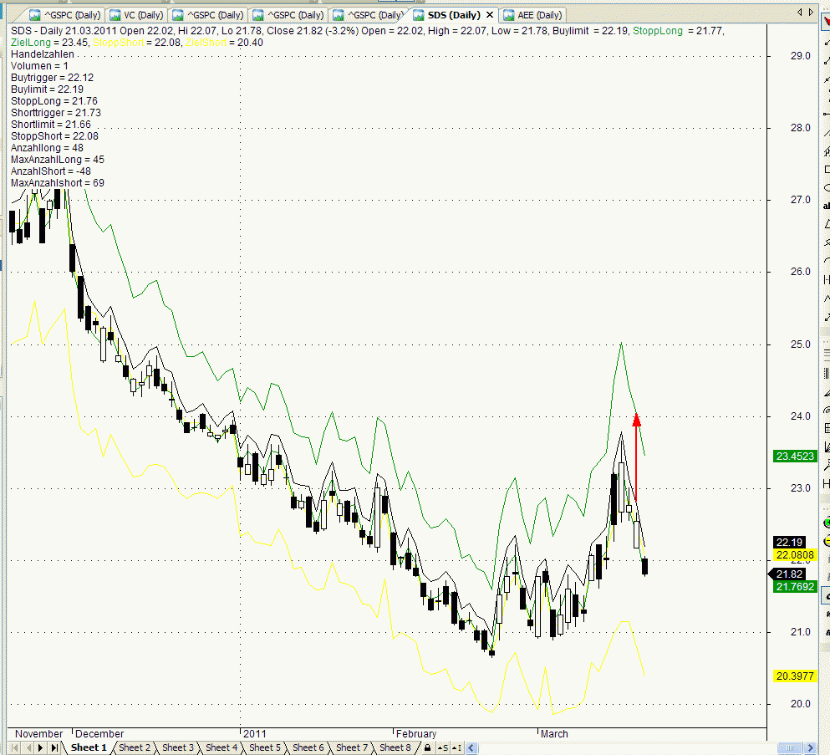Click the horizontal scrollbar thumb
Screen dimensions: 830x755
pyautogui.click(x=790, y=748)
